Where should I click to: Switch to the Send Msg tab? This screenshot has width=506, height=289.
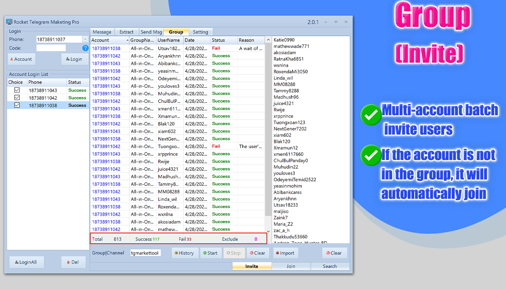[x=151, y=32]
